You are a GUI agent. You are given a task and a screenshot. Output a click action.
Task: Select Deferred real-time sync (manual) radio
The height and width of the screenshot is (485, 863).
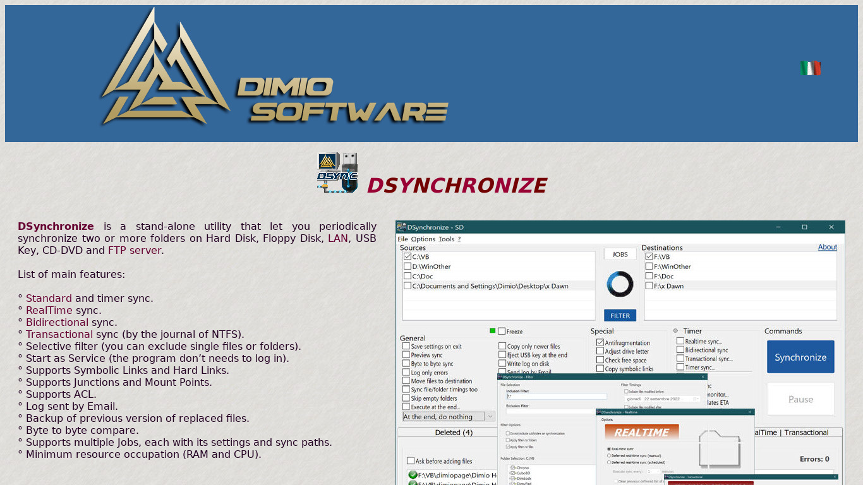click(609, 455)
